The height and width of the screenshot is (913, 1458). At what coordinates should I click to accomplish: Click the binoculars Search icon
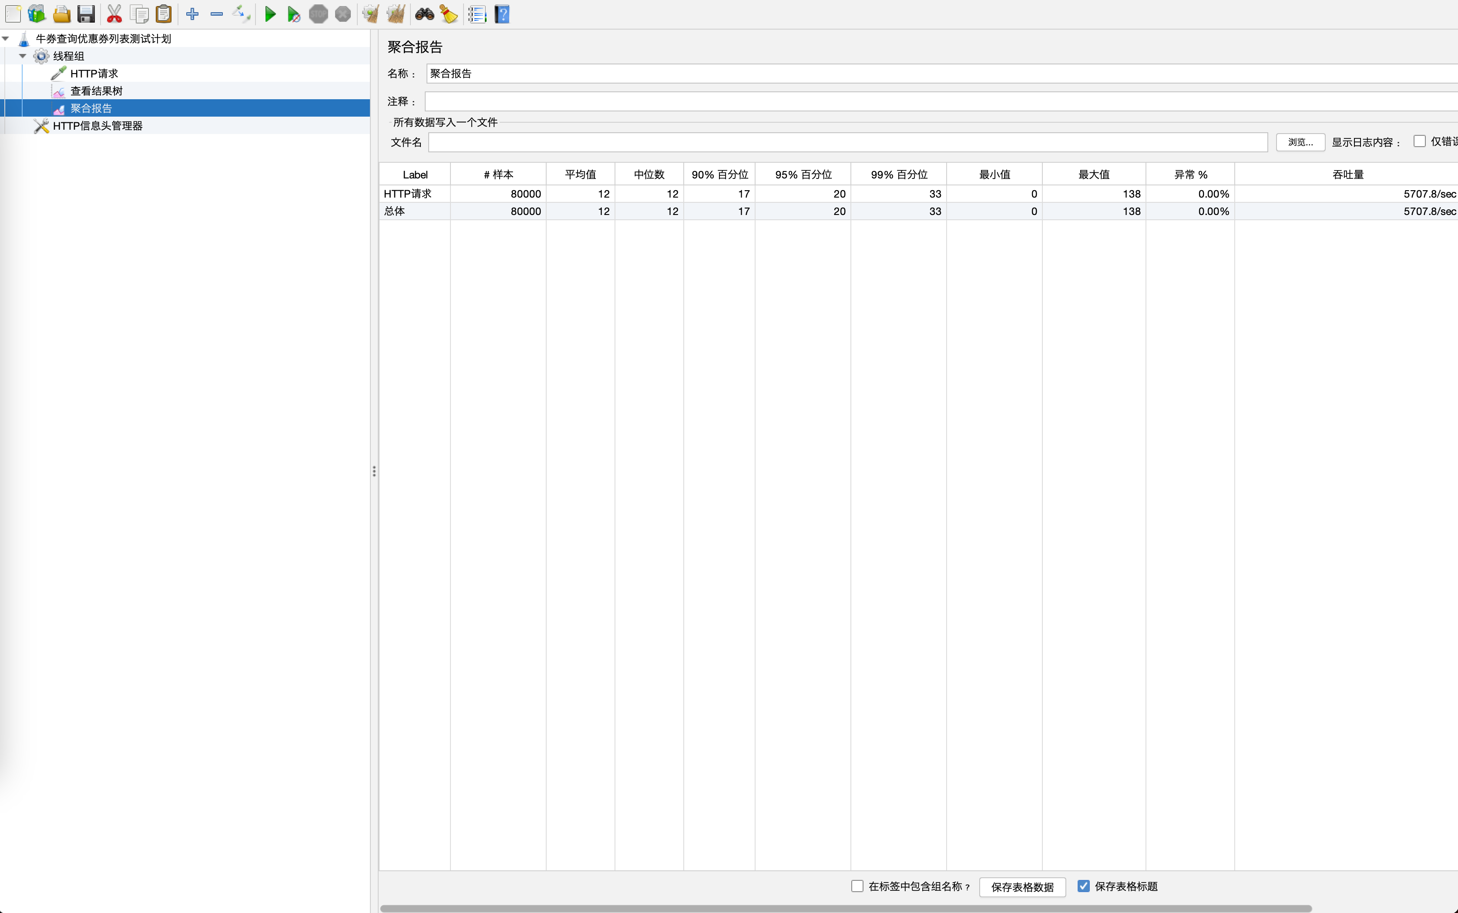[x=424, y=14]
